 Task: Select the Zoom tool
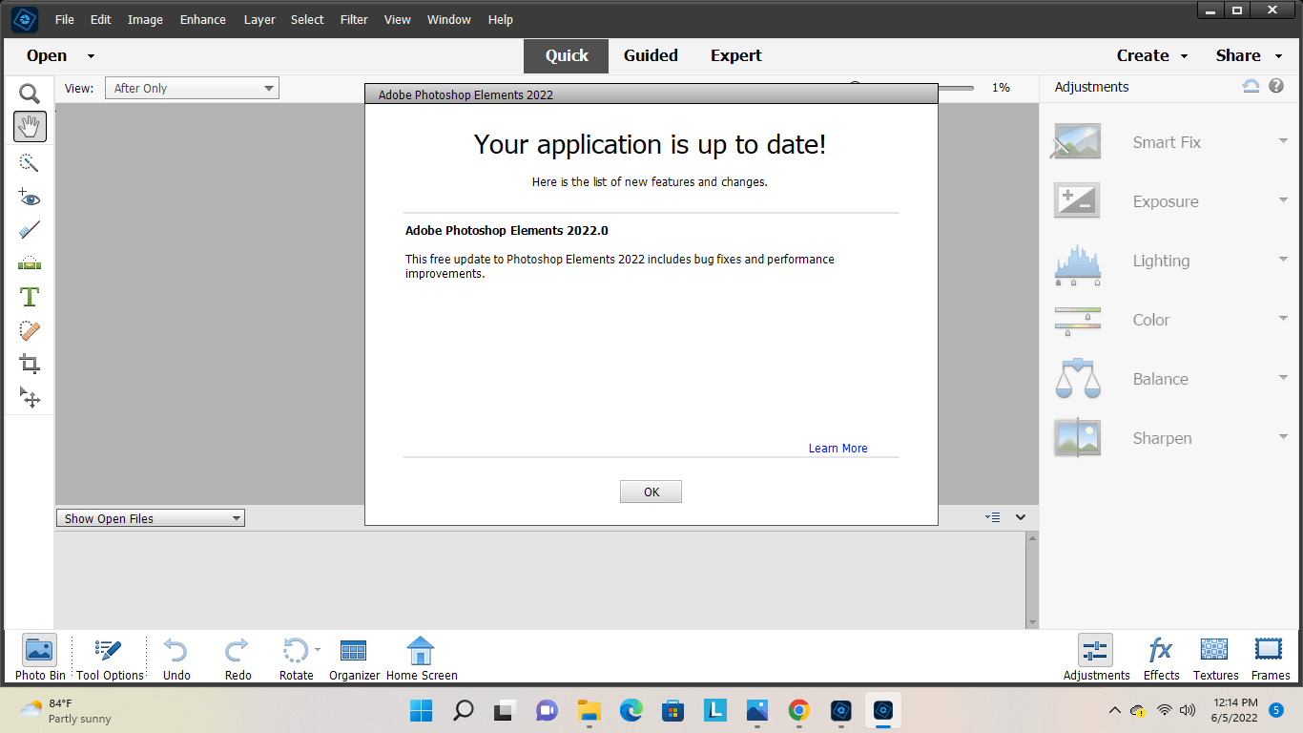click(30, 93)
